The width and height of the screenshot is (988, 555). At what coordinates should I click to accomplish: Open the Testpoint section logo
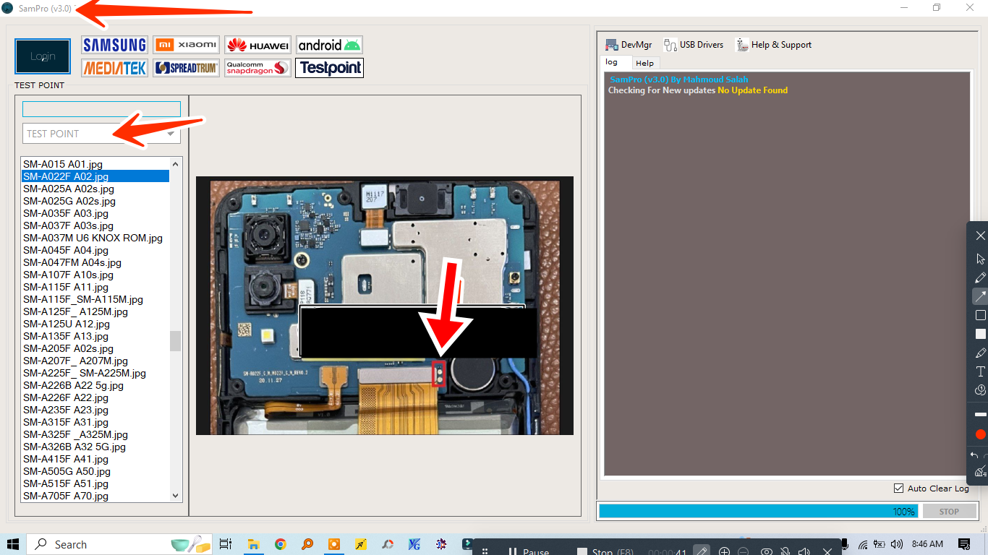click(x=329, y=68)
